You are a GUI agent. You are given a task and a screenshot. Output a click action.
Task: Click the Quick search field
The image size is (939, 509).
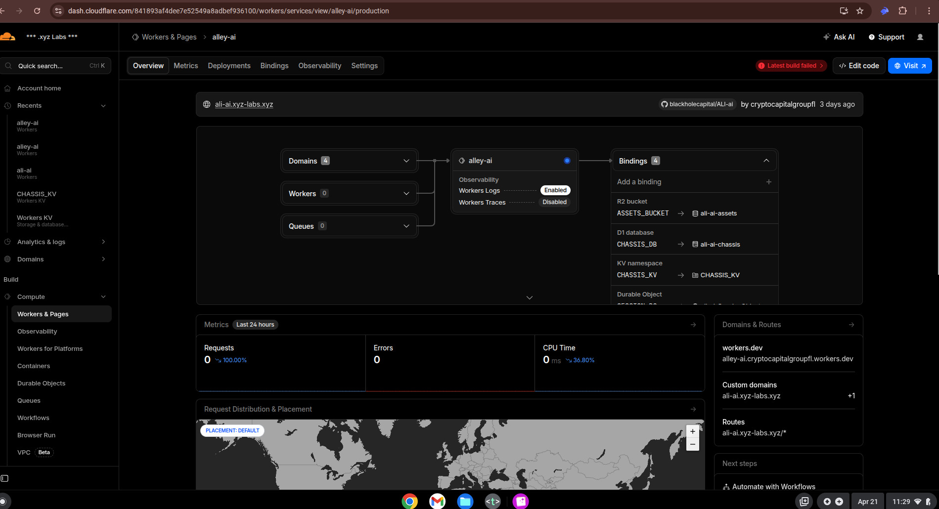[54, 66]
